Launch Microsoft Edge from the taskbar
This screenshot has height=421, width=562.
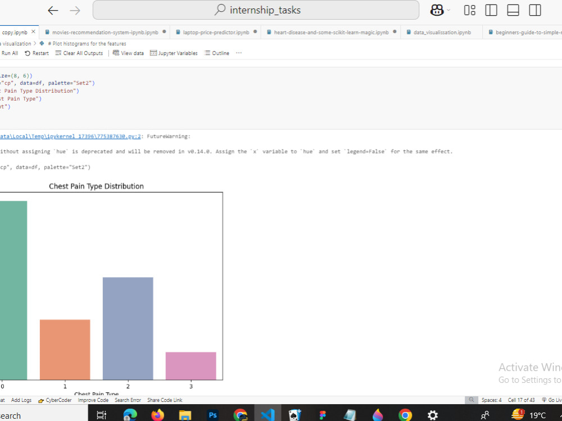[x=130, y=415]
